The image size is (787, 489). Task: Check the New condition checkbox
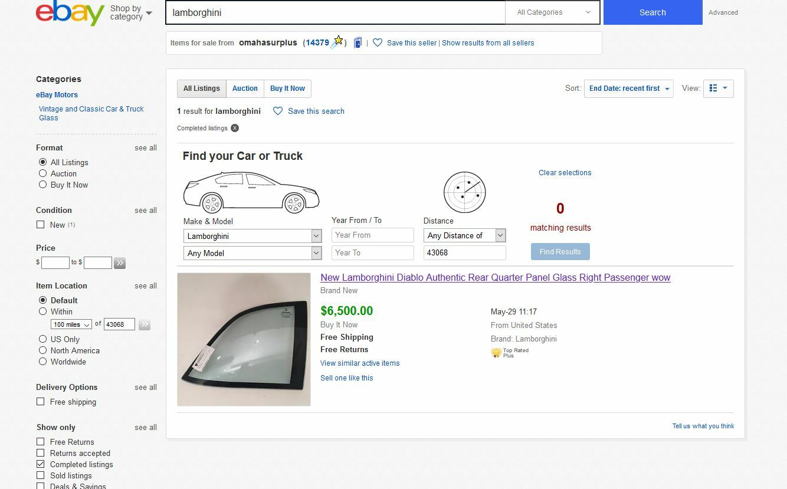pyautogui.click(x=41, y=225)
